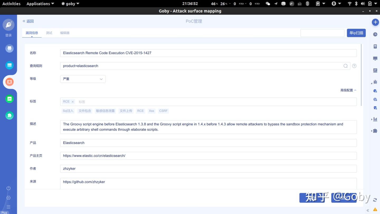This screenshot has height=214, width=380.
Task: Add the Sql注入 suggested tag
Action: click(68, 111)
